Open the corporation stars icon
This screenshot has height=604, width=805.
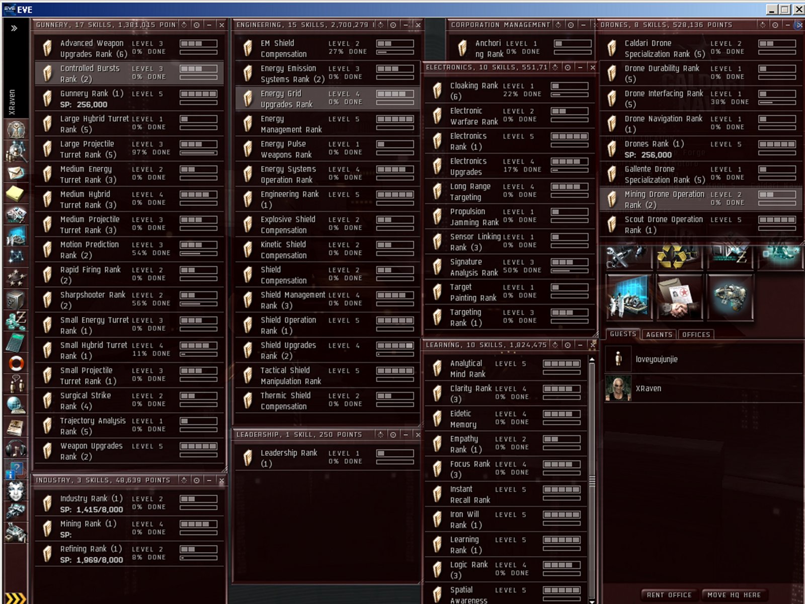(16, 278)
